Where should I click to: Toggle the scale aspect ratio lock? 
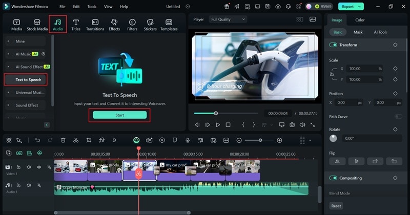tap(332, 74)
